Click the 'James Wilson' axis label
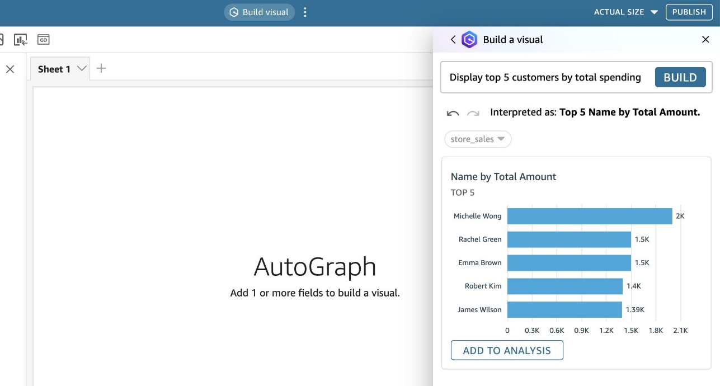The image size is (720, 386). coord(479,309)
